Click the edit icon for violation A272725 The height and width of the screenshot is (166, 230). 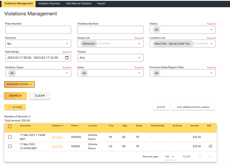coord(210,146)
